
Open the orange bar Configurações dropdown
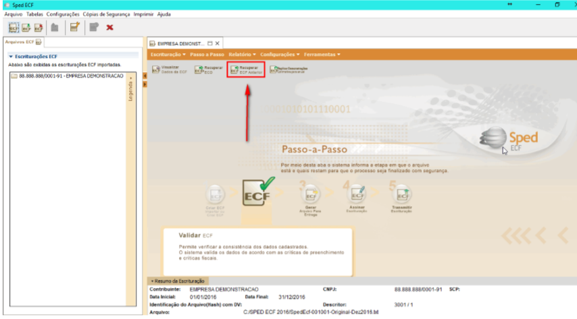(280, 55)
